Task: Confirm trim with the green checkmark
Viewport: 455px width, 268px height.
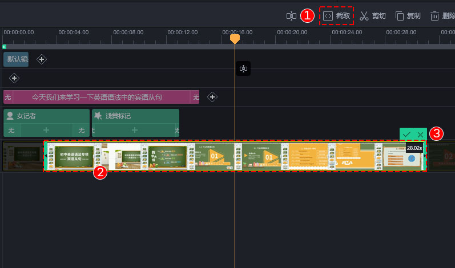Action: click(406, 135)
